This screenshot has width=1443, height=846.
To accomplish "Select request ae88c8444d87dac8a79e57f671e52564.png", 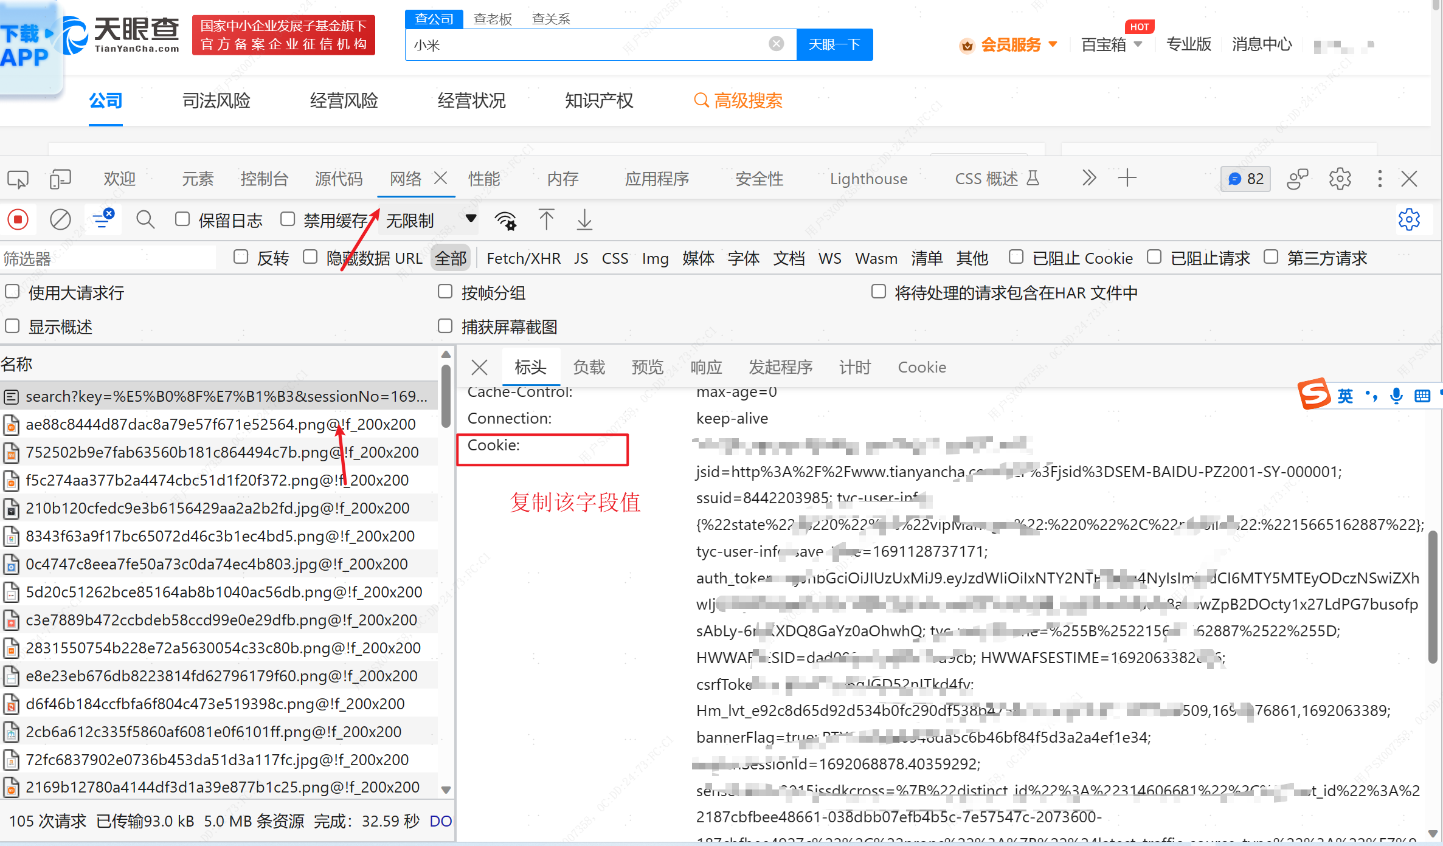I will (x=219, y=424).
